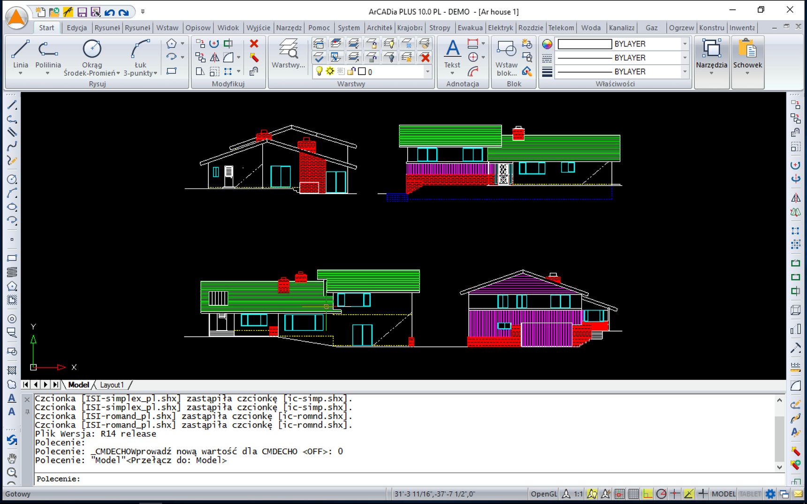Click the OpenGL status bar button
The width and height of the screenshot is (807, 504).
(x=544, y=494)
